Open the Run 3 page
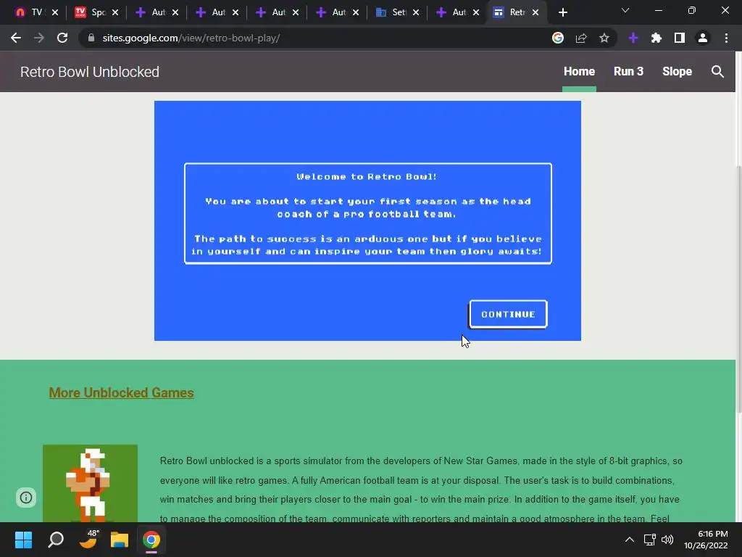The height and width of the screenshot is (557, 742). tap(628, 72)
